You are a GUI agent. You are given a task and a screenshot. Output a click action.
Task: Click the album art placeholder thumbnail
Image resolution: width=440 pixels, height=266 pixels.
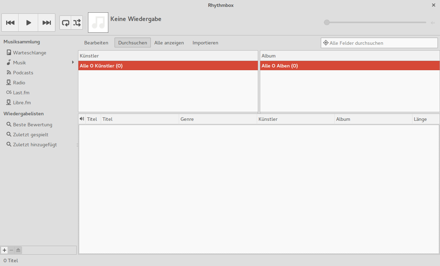(x=98, y=23)
